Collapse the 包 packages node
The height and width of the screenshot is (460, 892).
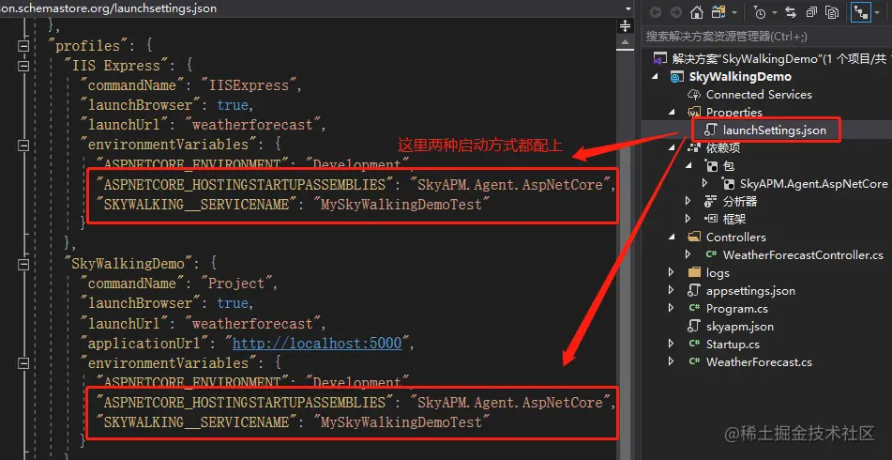(x=688, y=166)
